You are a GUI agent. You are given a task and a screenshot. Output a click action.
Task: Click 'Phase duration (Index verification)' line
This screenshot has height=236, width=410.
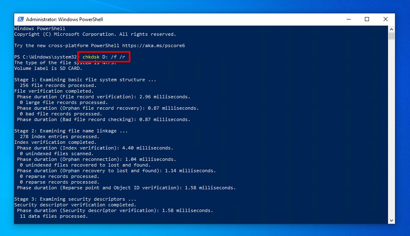pyautogui.click(x=95, y=148)
